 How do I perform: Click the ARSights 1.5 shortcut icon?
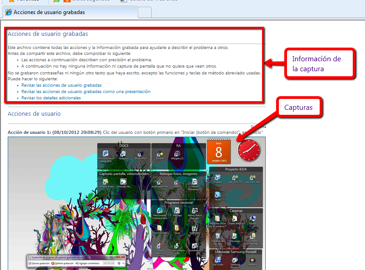coord(177,154)
